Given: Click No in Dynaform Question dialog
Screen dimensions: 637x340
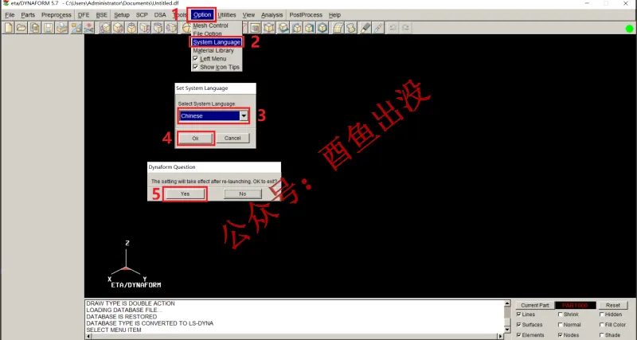Looking at the screenshot, I should (x=243, y=193).
